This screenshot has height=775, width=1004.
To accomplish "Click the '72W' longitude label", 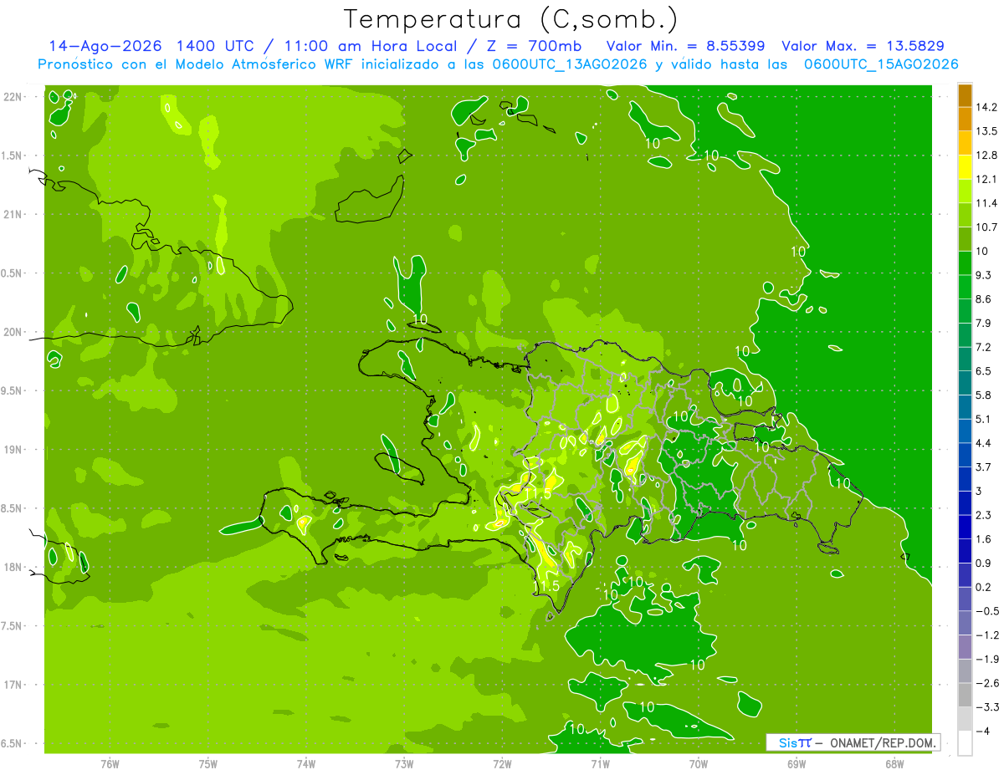I will [x=502, y=762].
